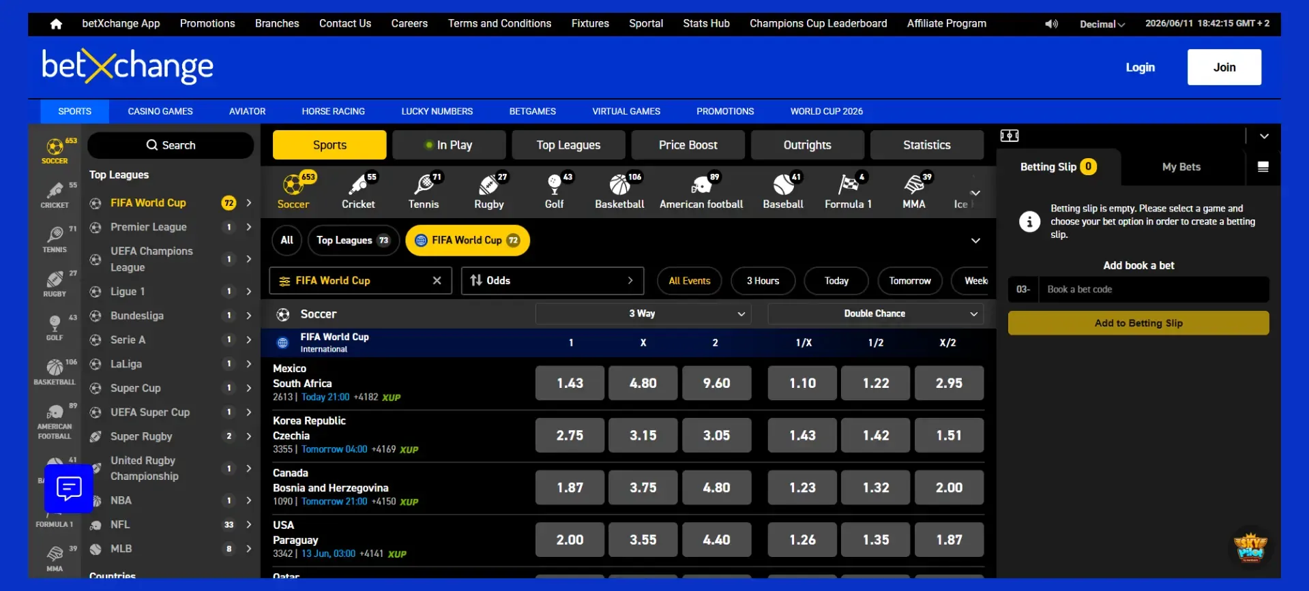Open WORLD CUP 2026 in the main navigation
Viewport: 1309px width, 591px height.
(827, 112)
